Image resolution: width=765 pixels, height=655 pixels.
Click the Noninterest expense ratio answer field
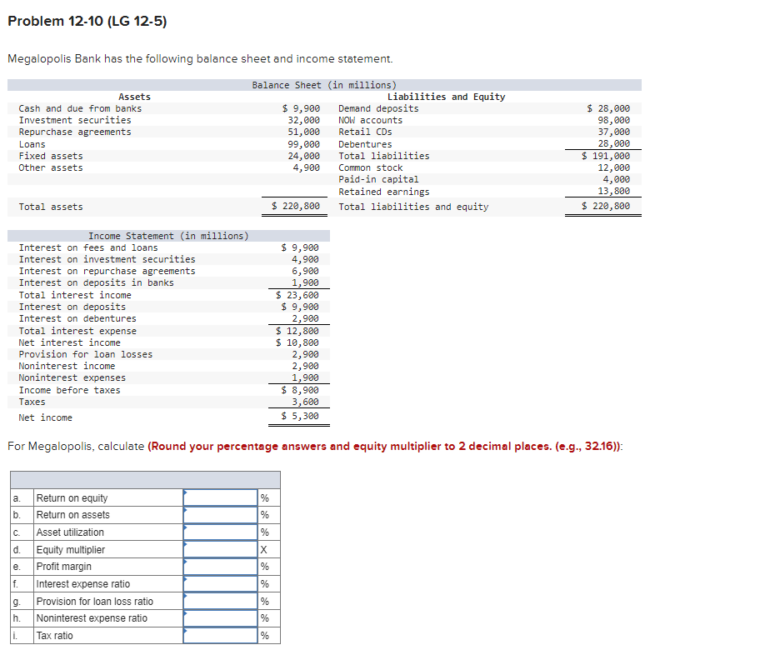click(221, 617)
